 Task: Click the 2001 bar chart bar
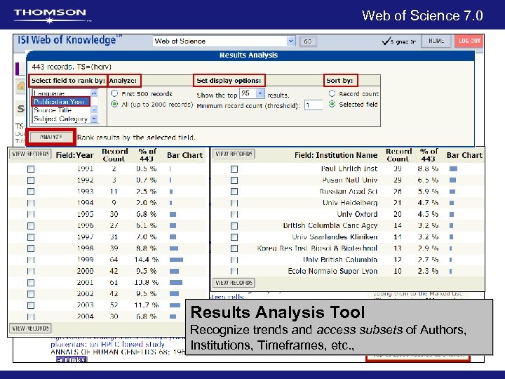pos(176,283)
